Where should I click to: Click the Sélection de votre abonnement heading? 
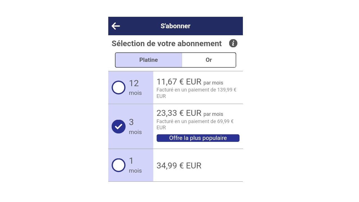(x=167, y=43)
